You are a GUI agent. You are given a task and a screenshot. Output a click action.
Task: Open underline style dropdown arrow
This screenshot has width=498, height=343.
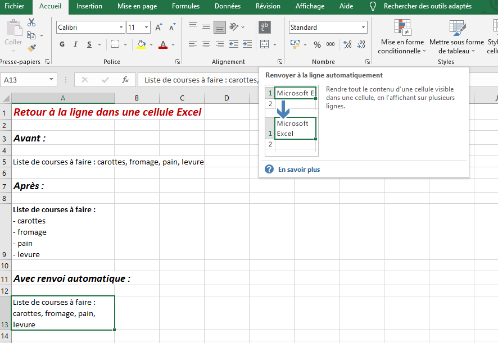pyautogui.click(x=99, y=45)
